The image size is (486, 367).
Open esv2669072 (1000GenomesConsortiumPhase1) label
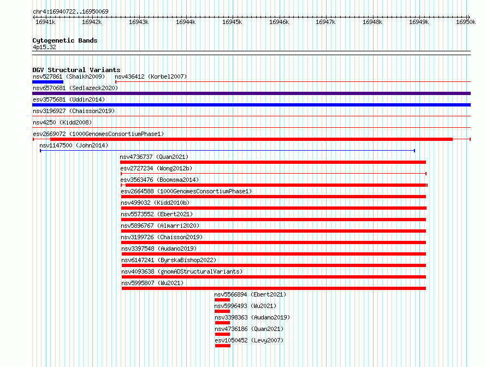coord(98,134)
